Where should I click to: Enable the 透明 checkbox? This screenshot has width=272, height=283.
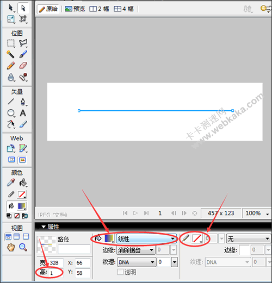click(x=120, y=272)
